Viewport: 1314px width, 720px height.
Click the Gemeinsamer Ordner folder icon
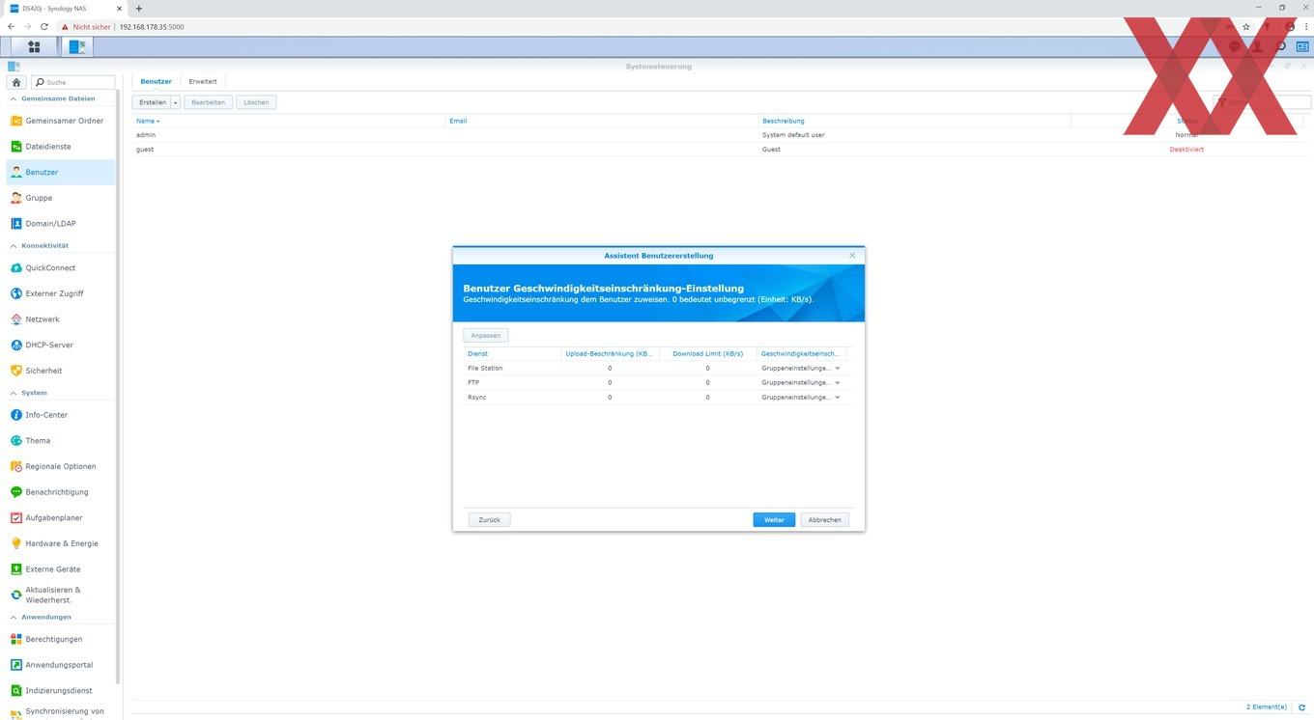(x=15, y=121)
